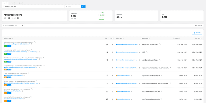Sort table by UR column header

[x=112, y=38]
